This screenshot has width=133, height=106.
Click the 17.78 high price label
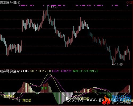point(55,7)
